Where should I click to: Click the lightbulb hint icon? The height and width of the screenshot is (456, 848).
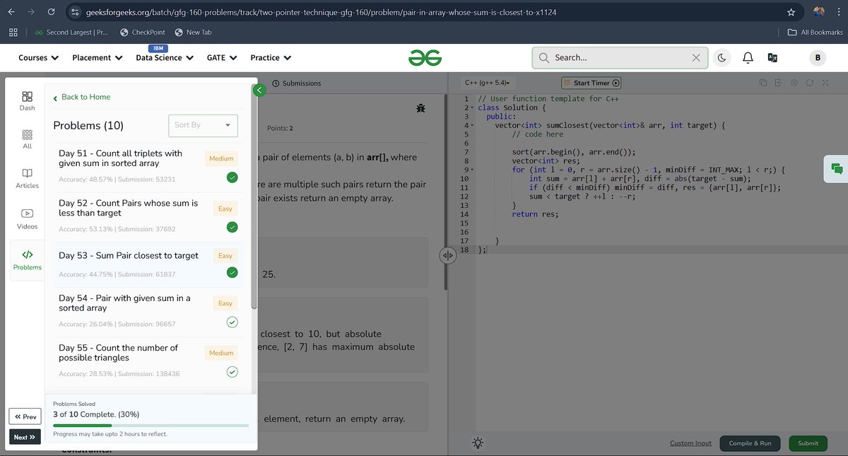coord(478,443)
